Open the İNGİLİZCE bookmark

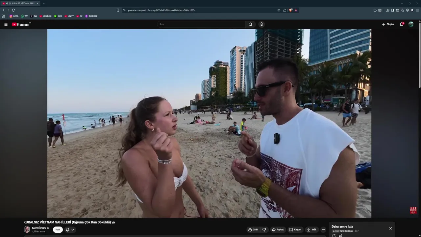click(91, 16)
